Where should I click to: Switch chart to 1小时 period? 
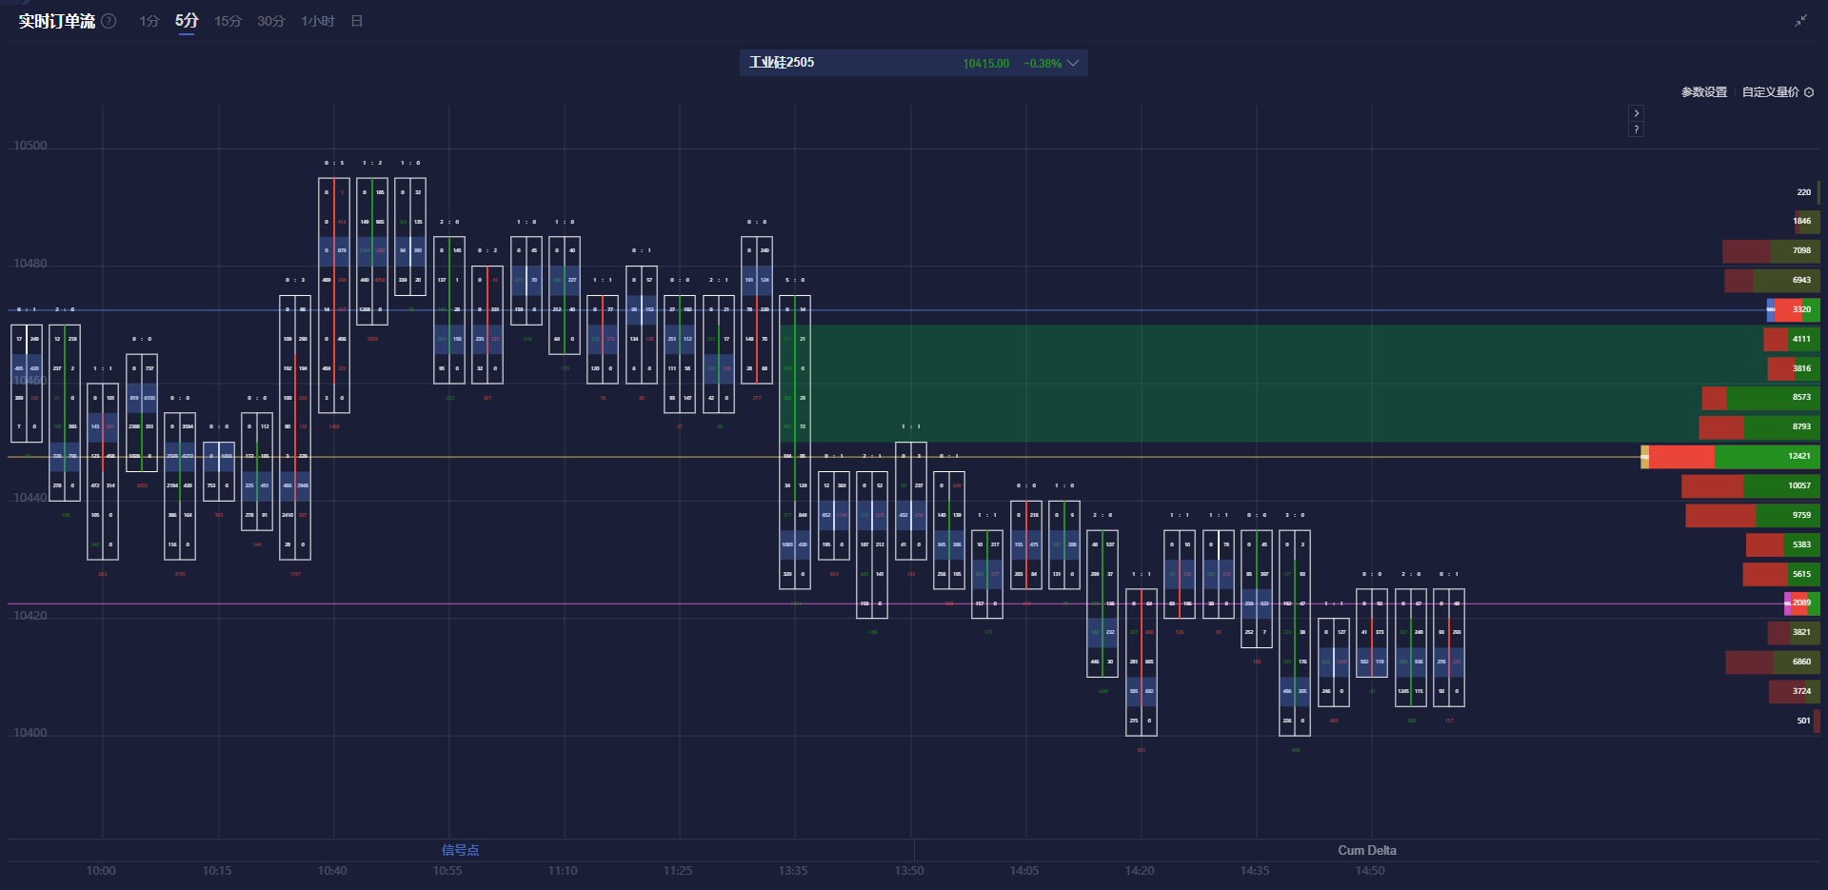pyautogui.click(x=317, y=21)
